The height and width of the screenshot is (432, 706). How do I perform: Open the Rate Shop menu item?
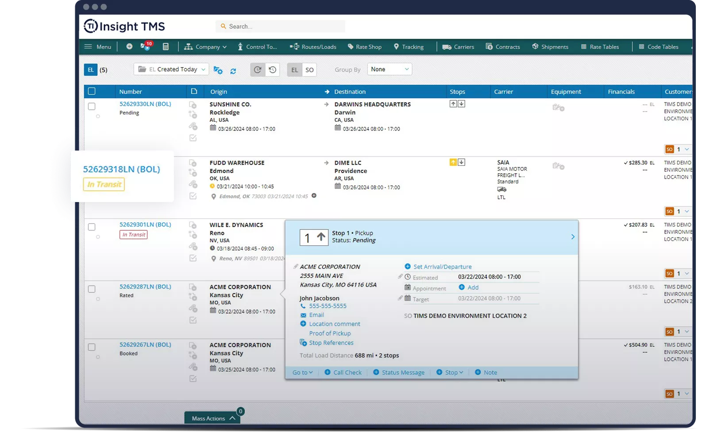click(x=364, y=46)
